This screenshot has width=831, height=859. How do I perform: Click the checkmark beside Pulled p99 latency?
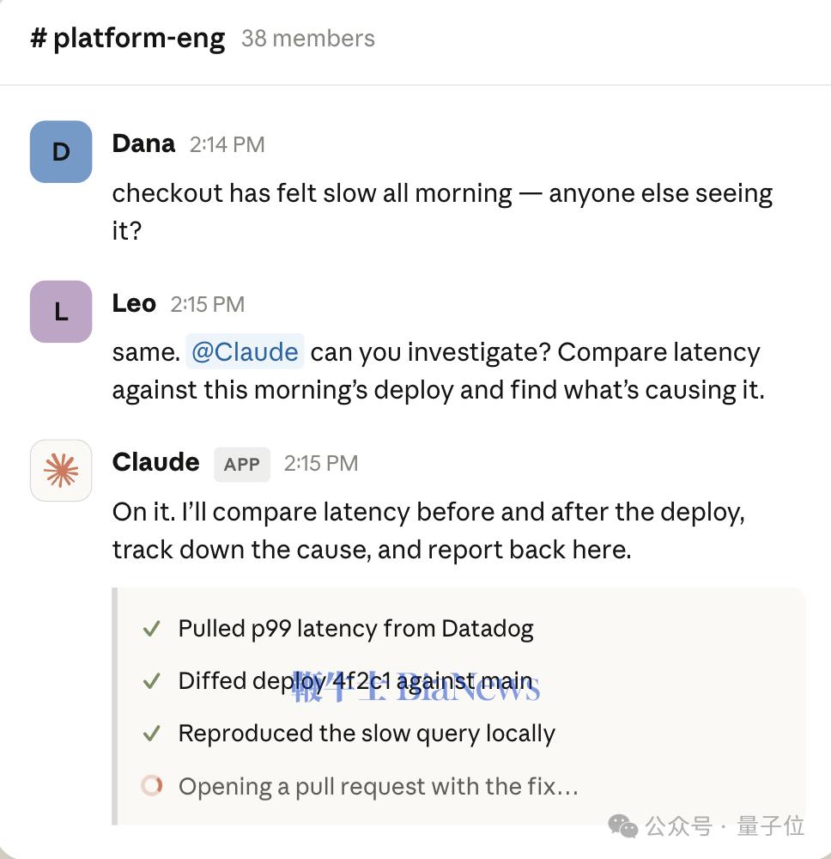point(151,629)
